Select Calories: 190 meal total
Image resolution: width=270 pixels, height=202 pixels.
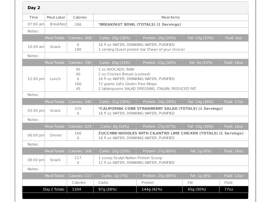80,63
